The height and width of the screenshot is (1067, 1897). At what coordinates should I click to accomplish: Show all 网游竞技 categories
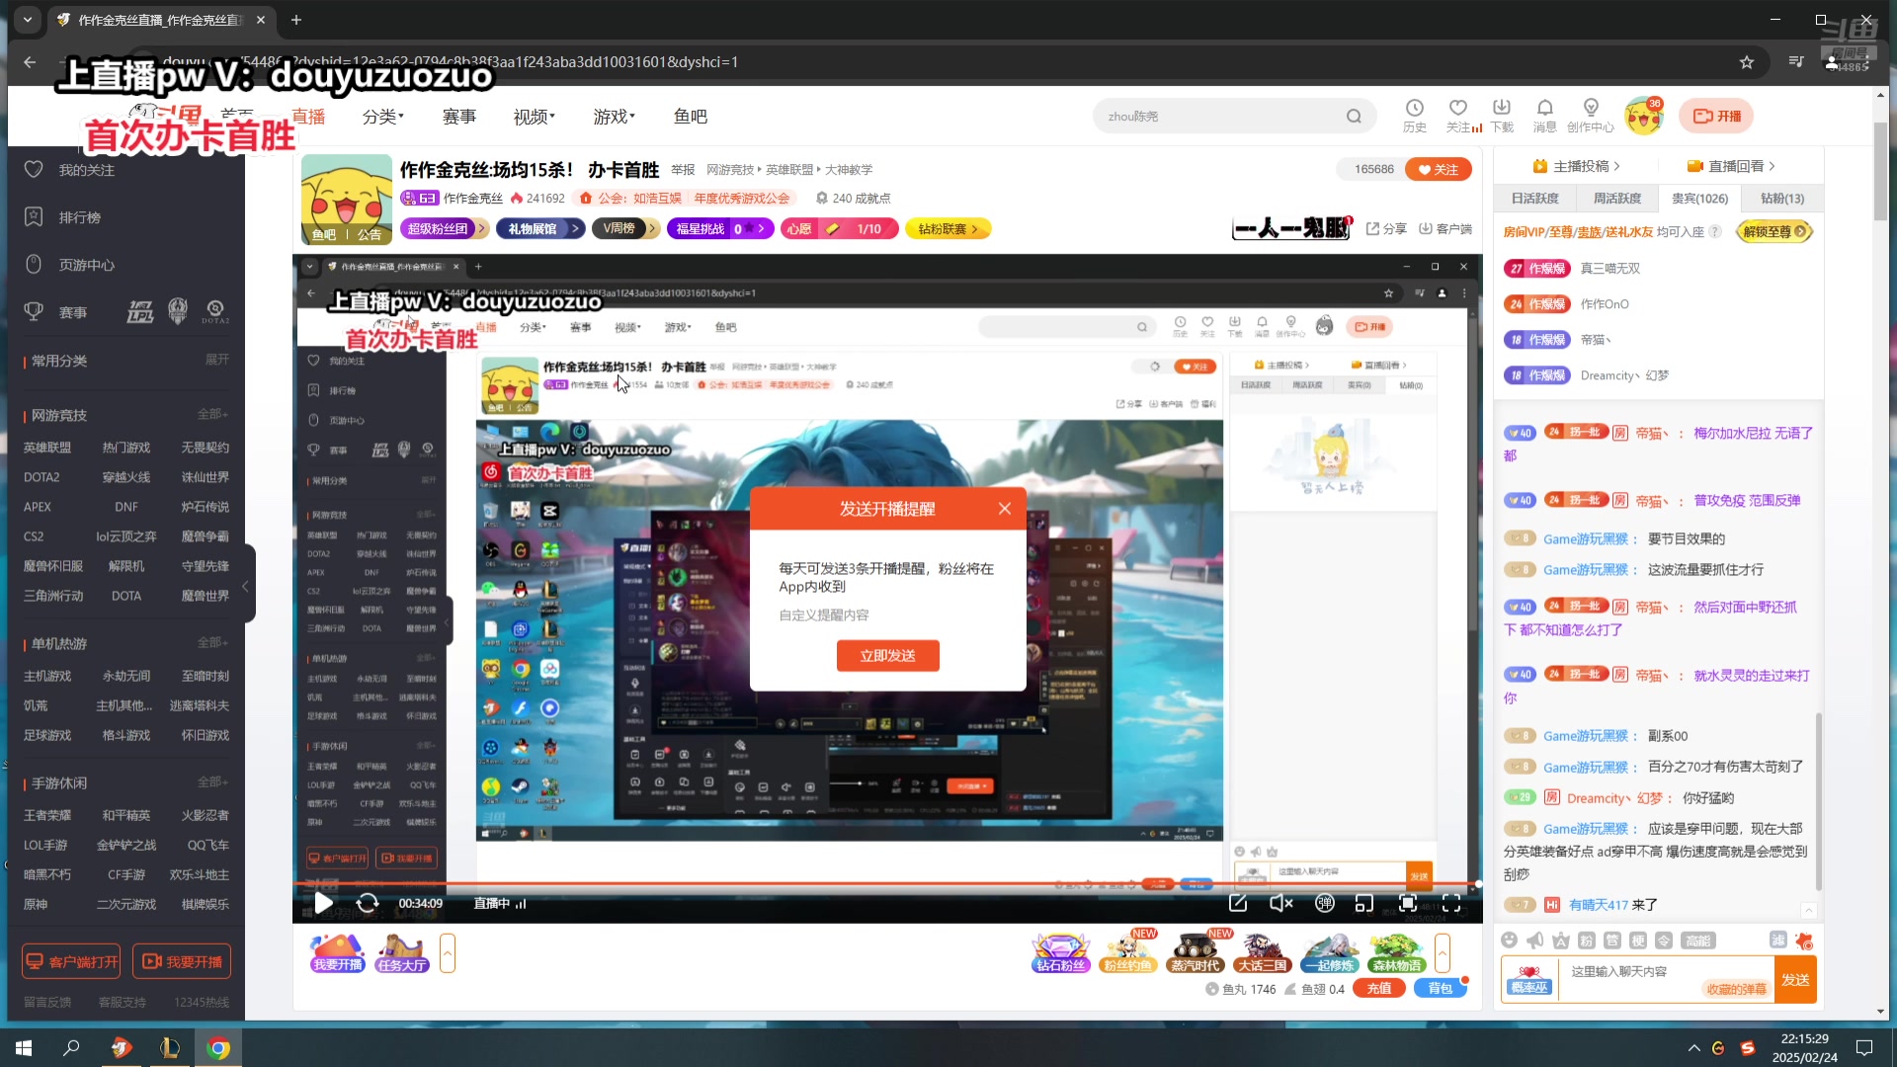coord(212,414)
